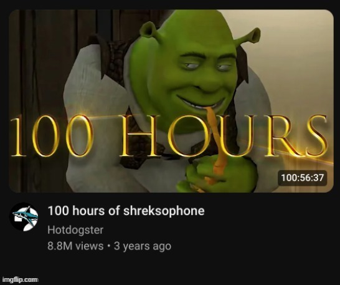Image resolution: width=340 pixels, height=285 pixels.
Task: Open the Hotdogster shark channel avatar
Action: tap(24, 217)
